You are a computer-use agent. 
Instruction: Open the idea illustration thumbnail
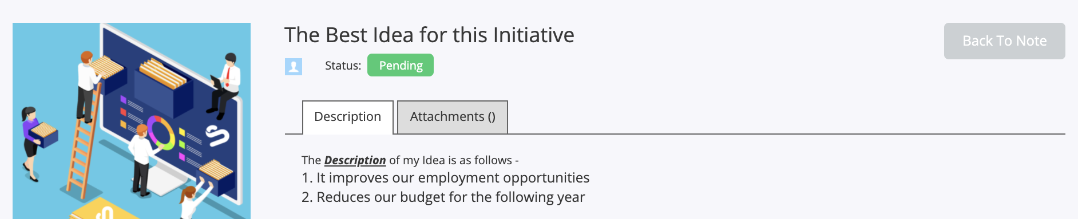[132, 121]
